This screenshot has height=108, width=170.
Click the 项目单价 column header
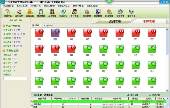(x=58, y=99)
